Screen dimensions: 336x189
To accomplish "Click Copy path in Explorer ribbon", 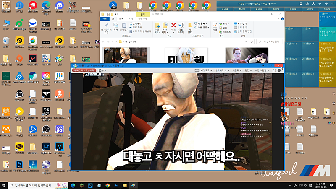I will [136, 27].
